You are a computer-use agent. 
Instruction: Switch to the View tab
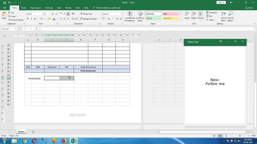point(78,8)
